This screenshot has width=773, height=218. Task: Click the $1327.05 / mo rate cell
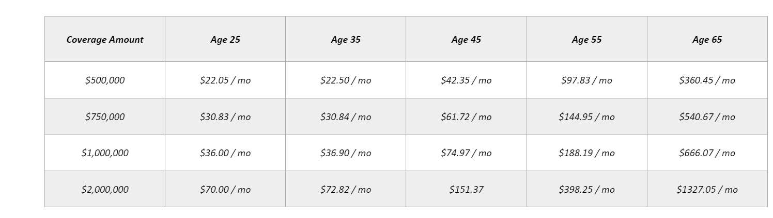(x=707, y=190)
